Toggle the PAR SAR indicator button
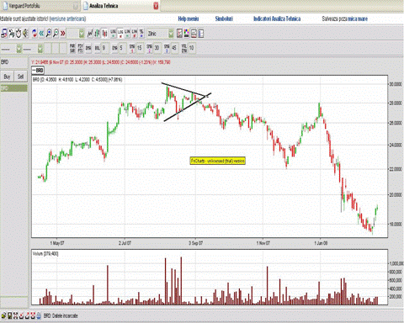 72,48
